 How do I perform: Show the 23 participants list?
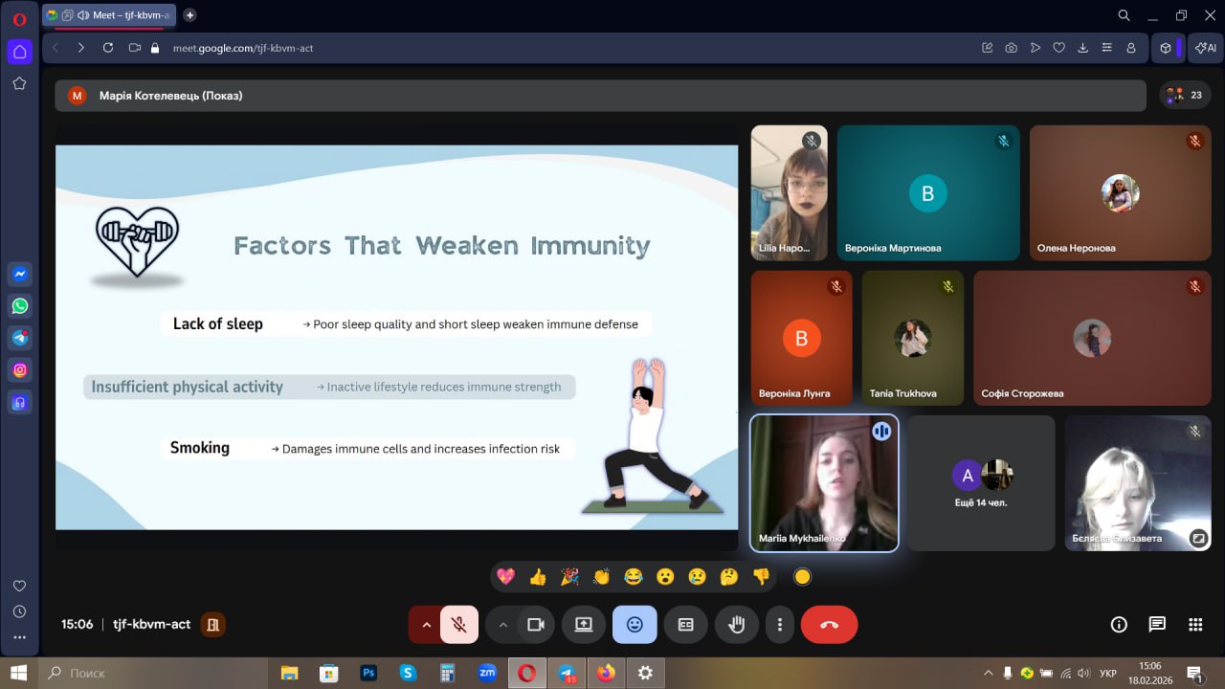click(1185, 95)
